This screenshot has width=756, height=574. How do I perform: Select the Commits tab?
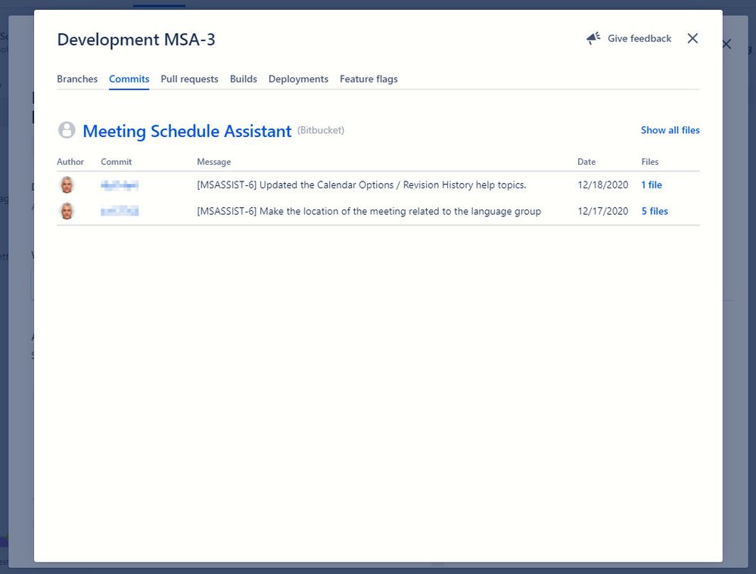tap(129, 79)
